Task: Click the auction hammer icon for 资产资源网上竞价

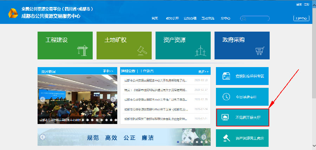Action: (226, 138)
